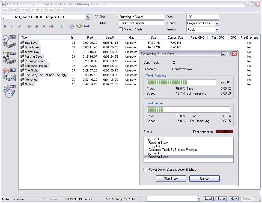Click the Total Progress bar
This screenshot has width=262, height=203.
(189, 110)
